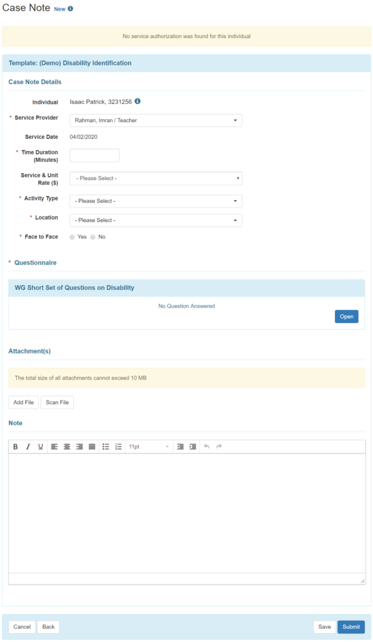373x642 pixels.
Task: Open the Service Provider dropdown
Action: click(x=155, y=120)
